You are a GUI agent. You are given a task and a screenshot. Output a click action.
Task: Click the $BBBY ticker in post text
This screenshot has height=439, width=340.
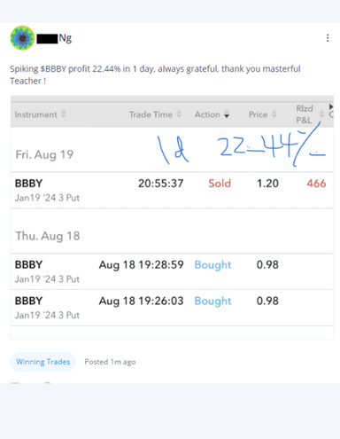(x=53, y=69)
